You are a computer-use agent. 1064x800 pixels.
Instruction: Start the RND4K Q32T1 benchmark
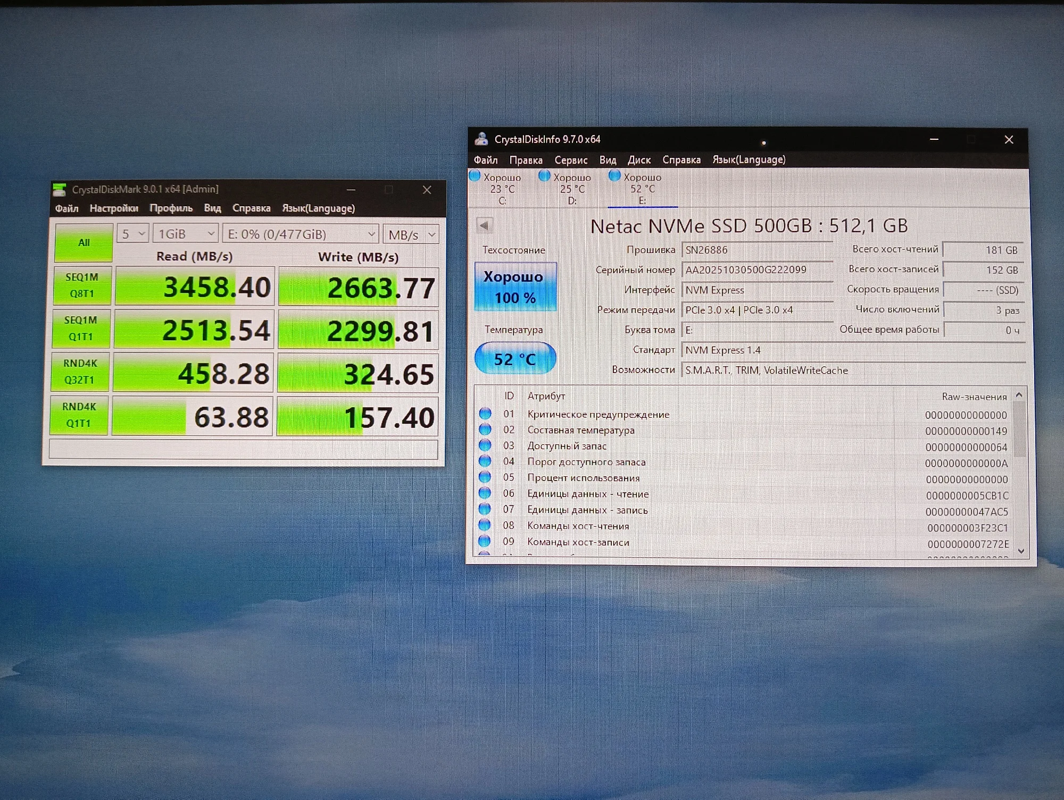(80, 372)
